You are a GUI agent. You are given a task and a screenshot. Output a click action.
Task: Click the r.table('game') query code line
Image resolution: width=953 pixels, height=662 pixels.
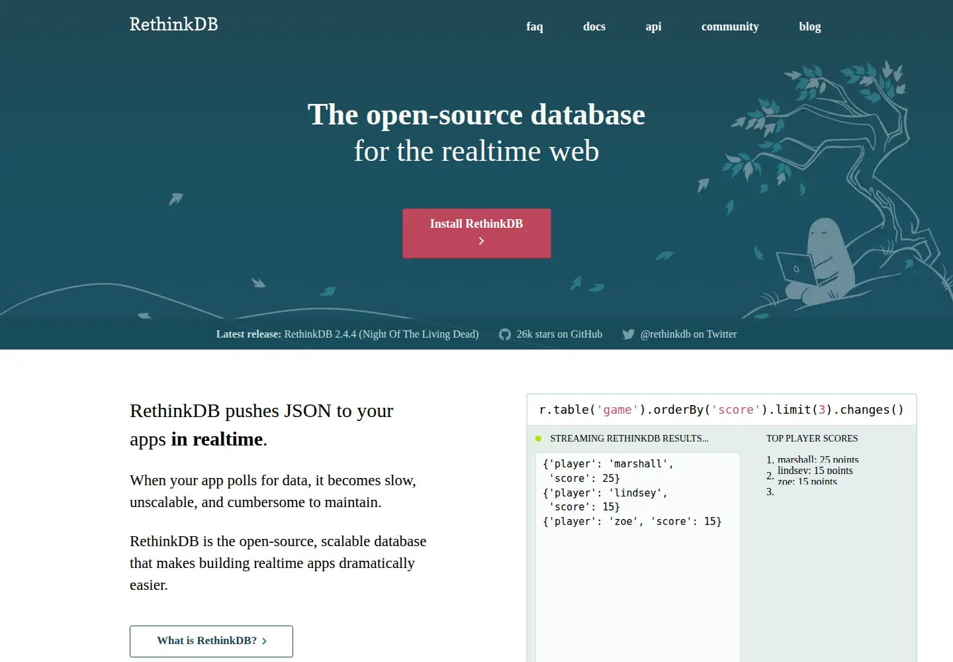721,410
